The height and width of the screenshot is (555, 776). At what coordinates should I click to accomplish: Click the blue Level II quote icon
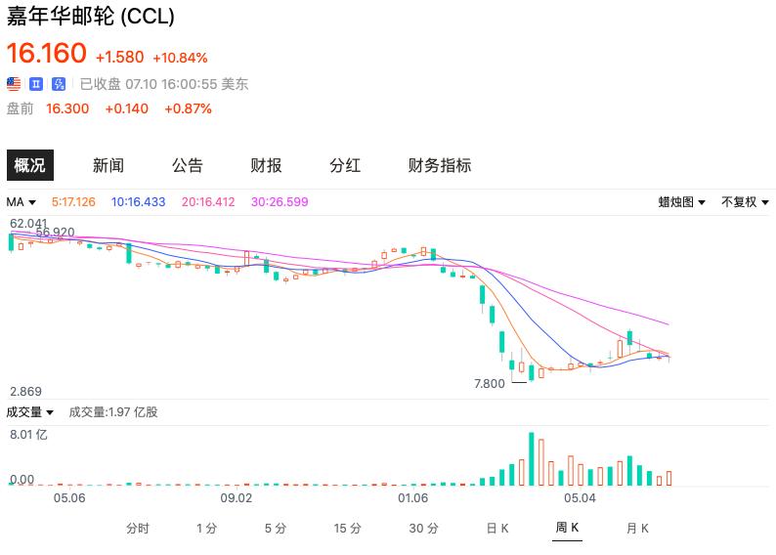pos(36,84)
